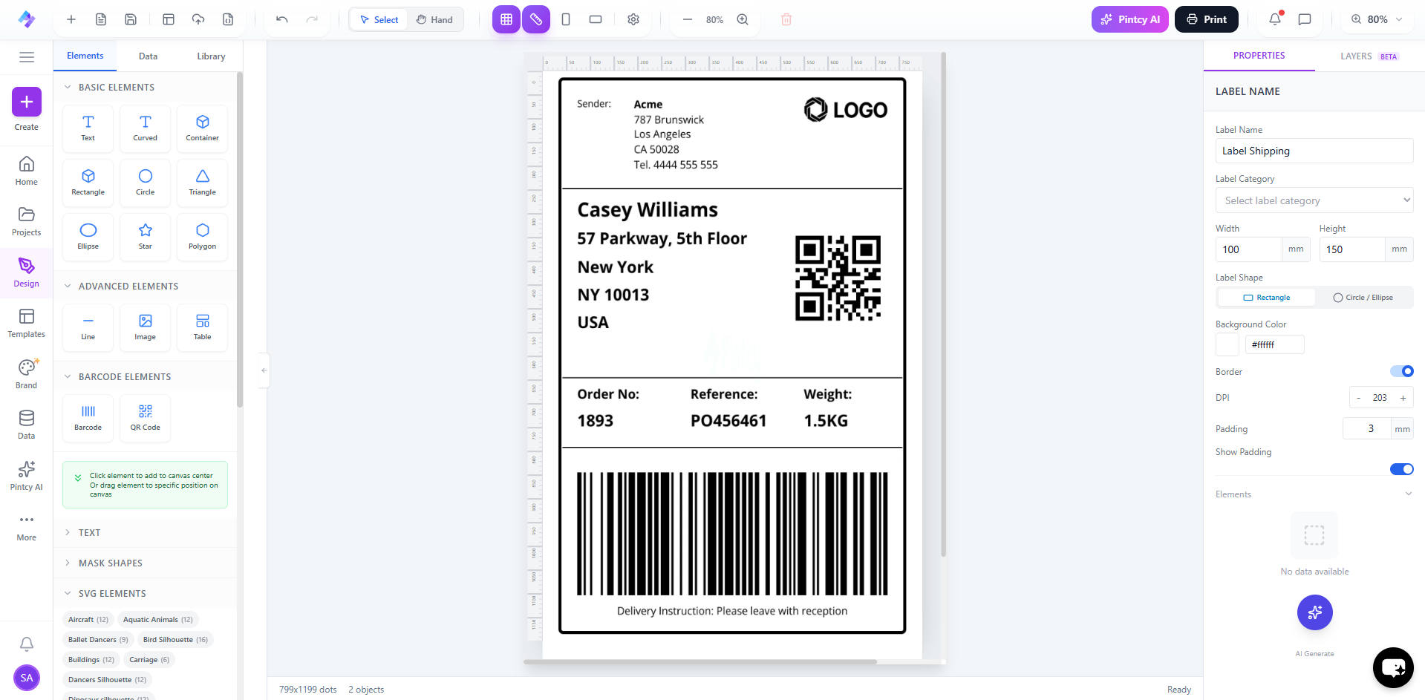Toggle the grid display button
This screenshot has height=700, width=1425.
point(506,19)
